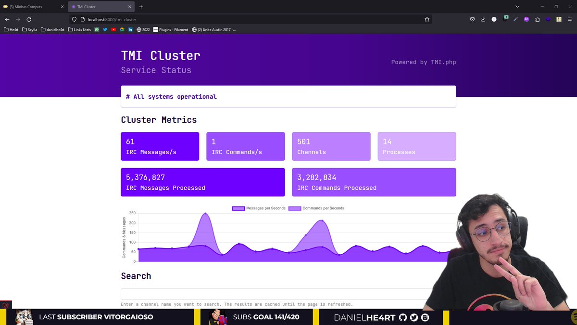This screenshot has width=577, height=325.
Task: Open the downloads arrow icon
Action: [x=483, y=19]
